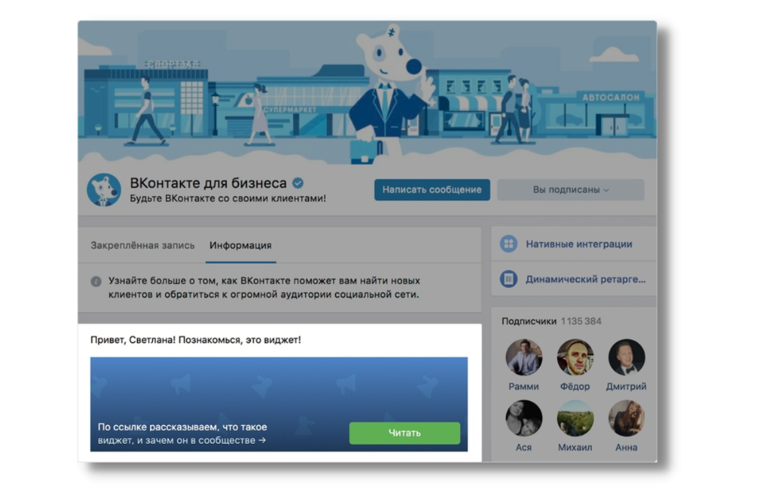Click the gray info icon beside description

96,281
